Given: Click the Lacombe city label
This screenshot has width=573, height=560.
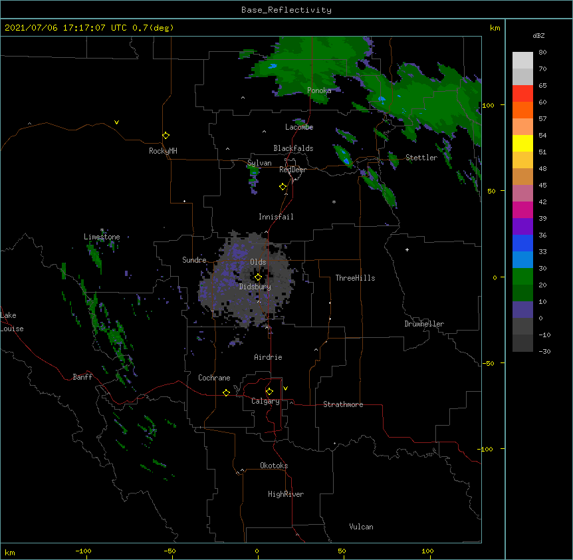Looking at the screenshot, I should (x=299, y=127).
